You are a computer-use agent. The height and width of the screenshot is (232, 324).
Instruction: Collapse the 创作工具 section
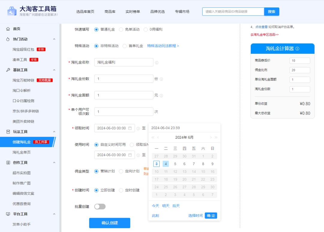pyautogui.click(x=54, y=163)
